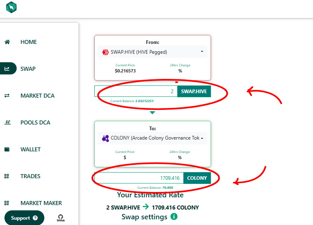Open the TRADES page
The height and width of the screenshot is (225, 313).
point(30,176)
